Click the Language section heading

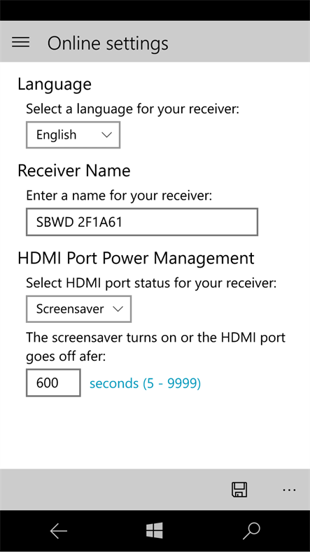(55, 85)
